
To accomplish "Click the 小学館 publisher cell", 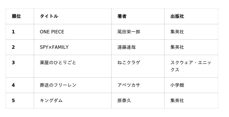I will pos(177,85).
